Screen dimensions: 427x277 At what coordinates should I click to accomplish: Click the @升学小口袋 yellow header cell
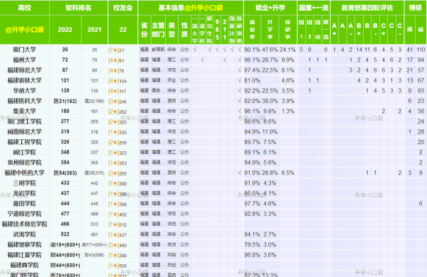point(24,30)
